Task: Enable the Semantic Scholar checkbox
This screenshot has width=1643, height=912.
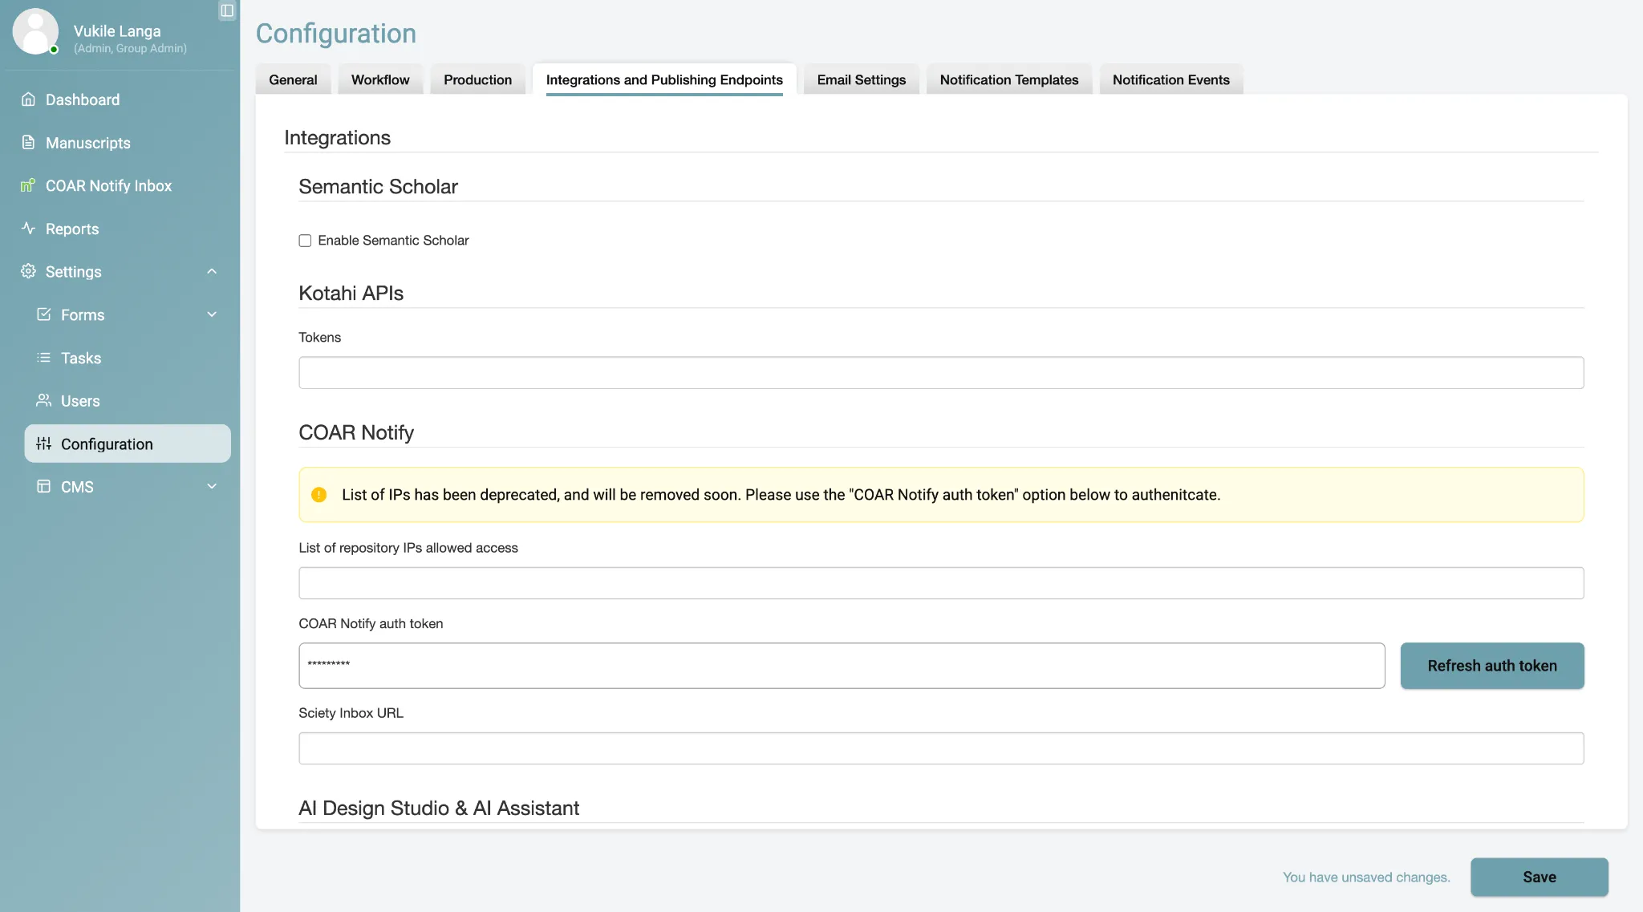Action: (305, 241)
